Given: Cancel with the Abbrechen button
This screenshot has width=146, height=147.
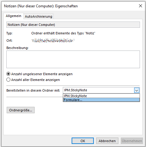Looking at the screenshot, I should 107,141.
